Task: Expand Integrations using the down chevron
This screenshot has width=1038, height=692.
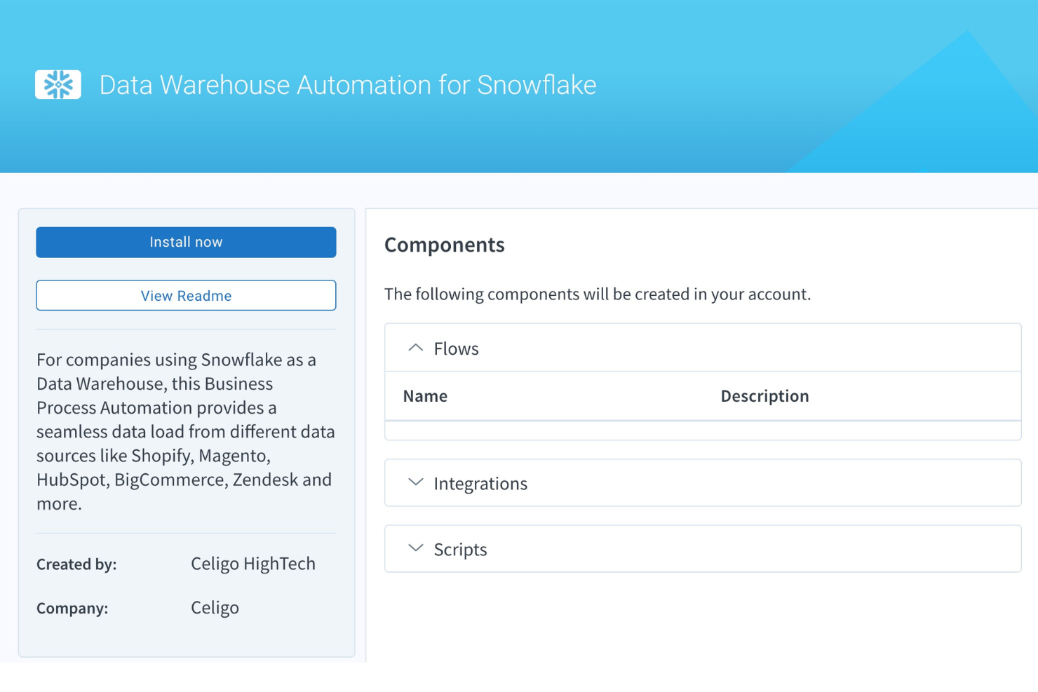Action: pyautogui.click(x=415, y=482)
